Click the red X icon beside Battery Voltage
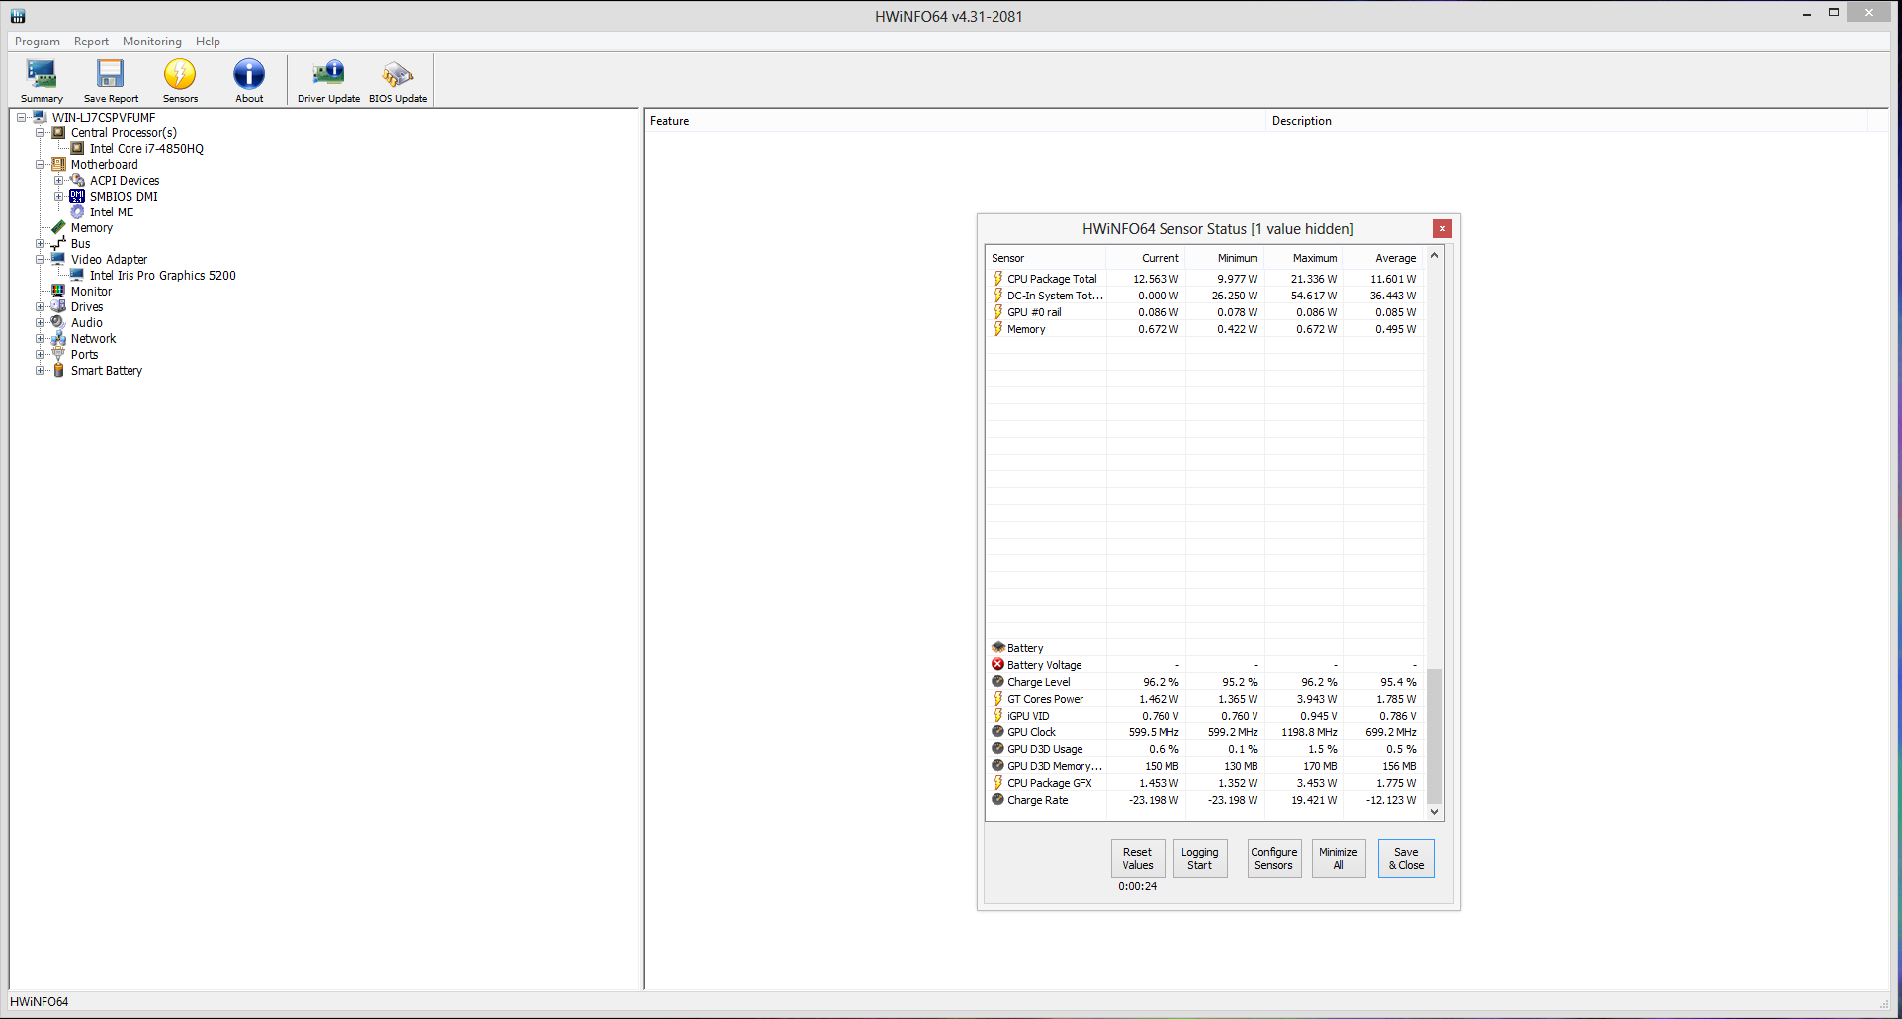 pyautogui.click(x=998, y=665)
